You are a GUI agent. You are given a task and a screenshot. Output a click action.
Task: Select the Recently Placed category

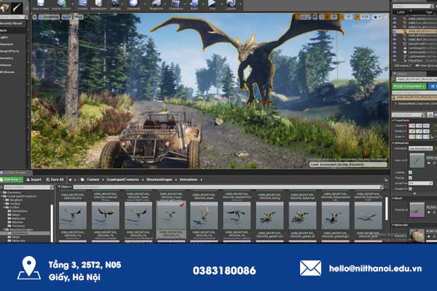(11, 23)
